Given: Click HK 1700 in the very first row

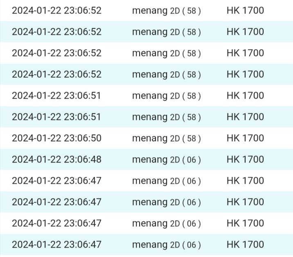Looking at the screenshot, I should click(x=245, y=11).
